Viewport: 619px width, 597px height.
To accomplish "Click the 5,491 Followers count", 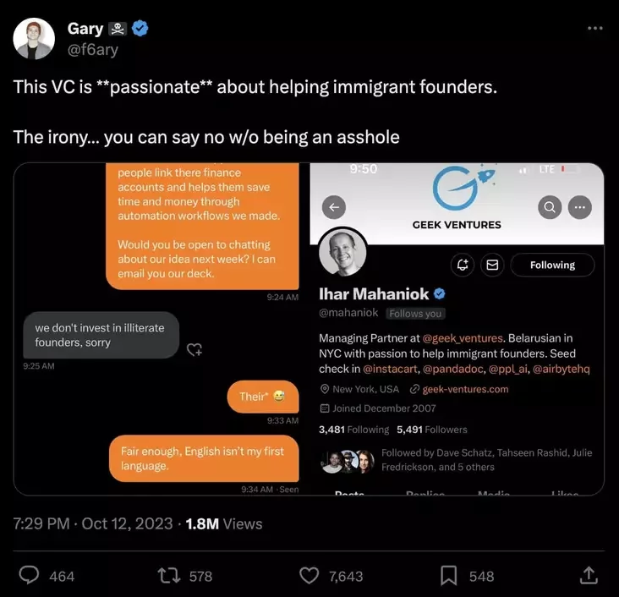I will [431, 430].
